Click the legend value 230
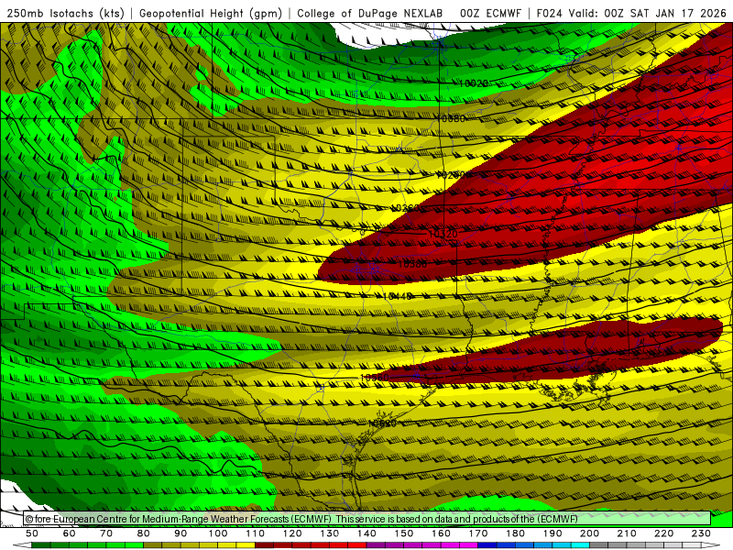The width and height of the screenshot is (733, 550). point(701,533)
